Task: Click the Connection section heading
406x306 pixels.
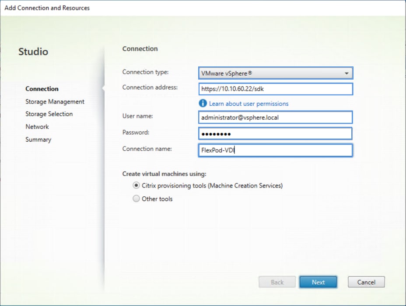Action: [x=140, y=49]
